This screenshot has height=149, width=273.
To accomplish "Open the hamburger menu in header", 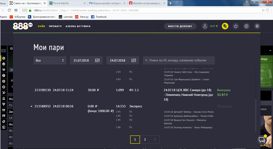I will pos(257,26).
